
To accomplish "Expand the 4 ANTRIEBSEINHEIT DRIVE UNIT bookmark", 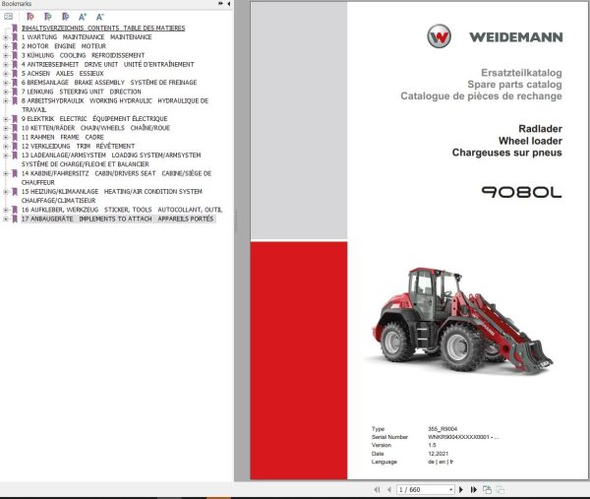I will [x=6, y=64].
